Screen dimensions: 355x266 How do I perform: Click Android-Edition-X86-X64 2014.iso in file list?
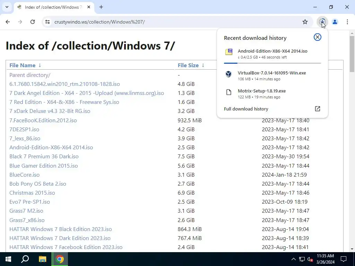tap(51, 148)
